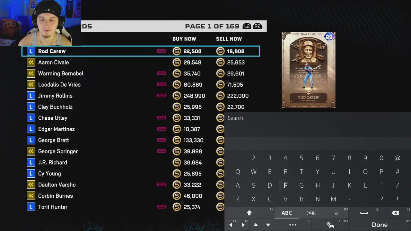Go to next page with R2
The height and width of the screenshot is (231, 411).
click(257, 26)
